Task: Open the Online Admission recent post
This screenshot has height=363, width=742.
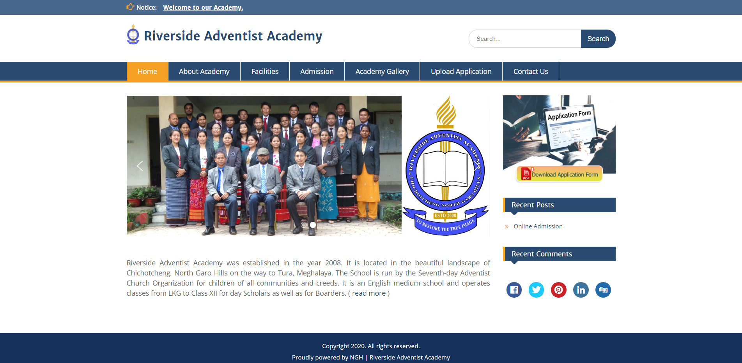Action: tap(538, 226)
